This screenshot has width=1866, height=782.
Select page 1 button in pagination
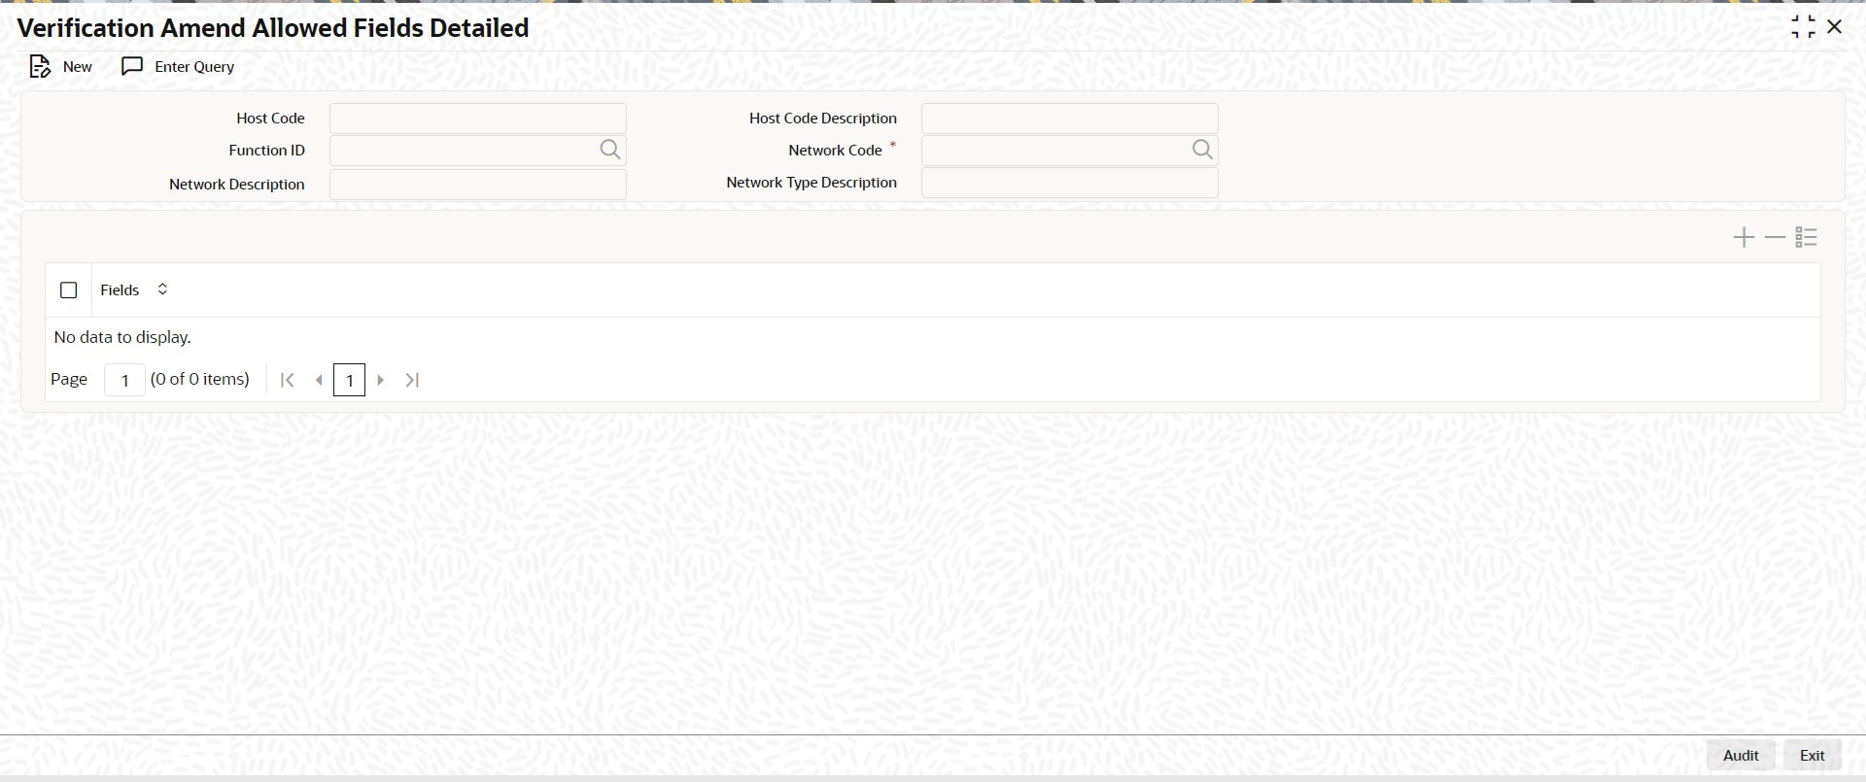coord(349,380)
